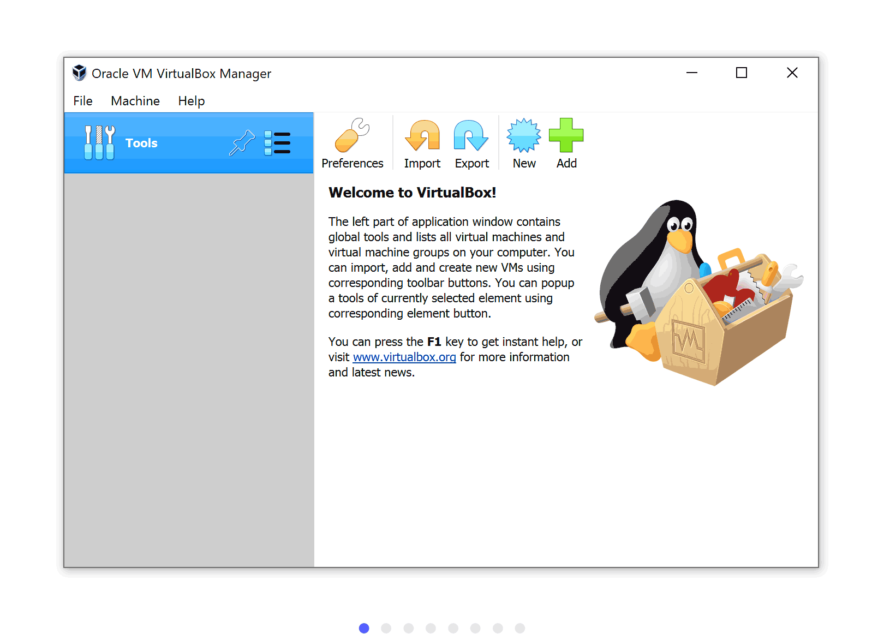
Task: Go to the first carousel dot
Action: 364,628
